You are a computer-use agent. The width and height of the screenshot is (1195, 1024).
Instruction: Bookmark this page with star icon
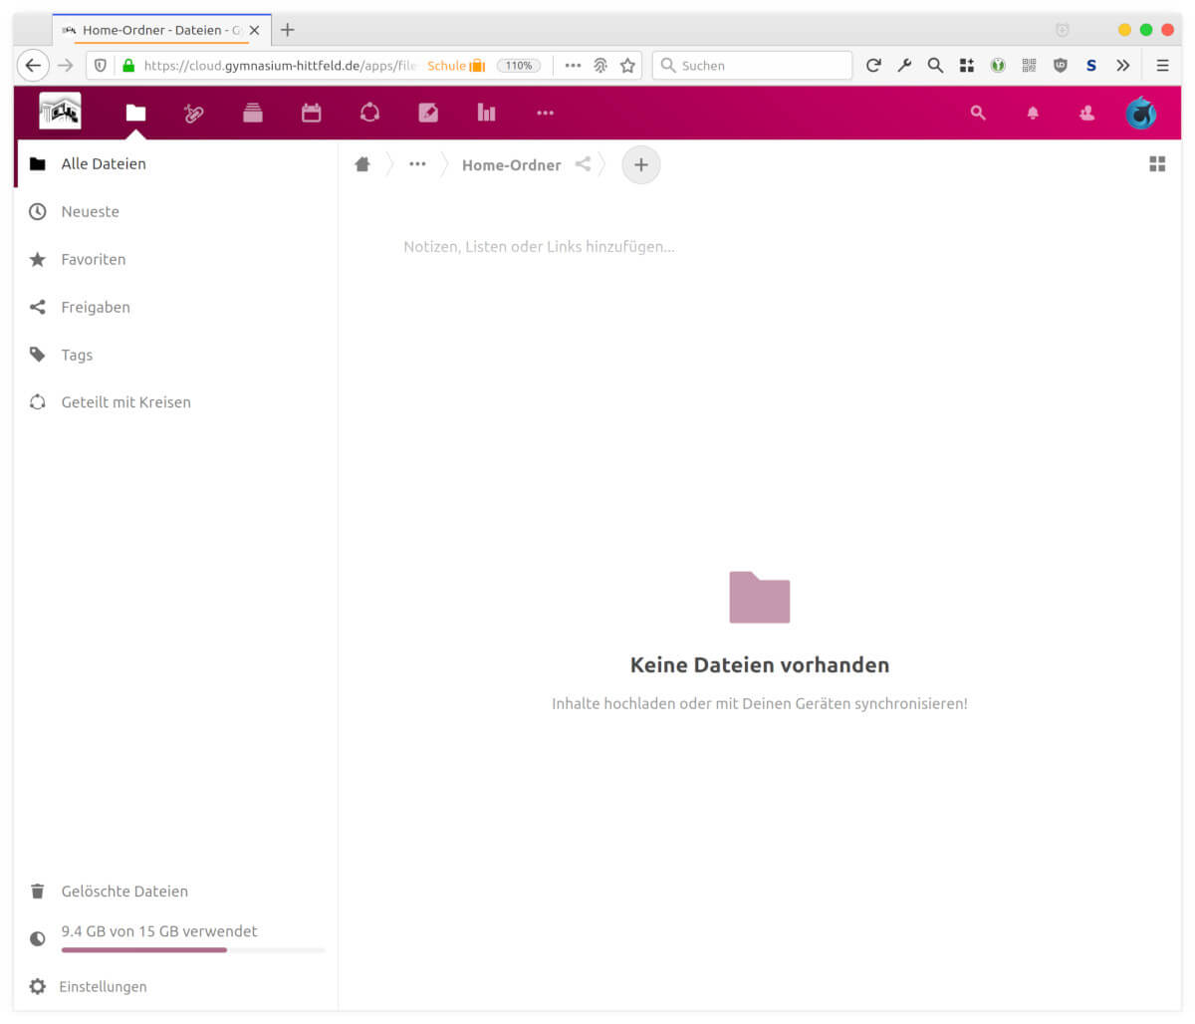[x=627, y=66]
